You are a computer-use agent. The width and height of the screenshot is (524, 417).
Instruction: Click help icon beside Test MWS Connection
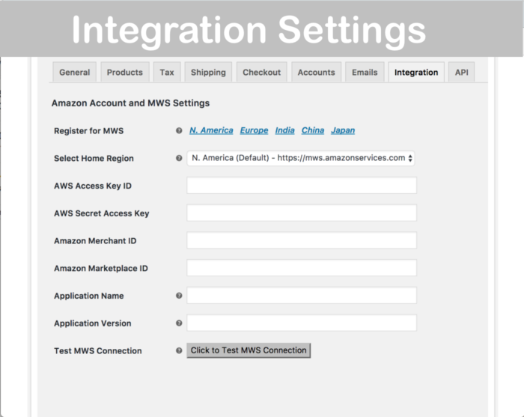pos(179,350)
